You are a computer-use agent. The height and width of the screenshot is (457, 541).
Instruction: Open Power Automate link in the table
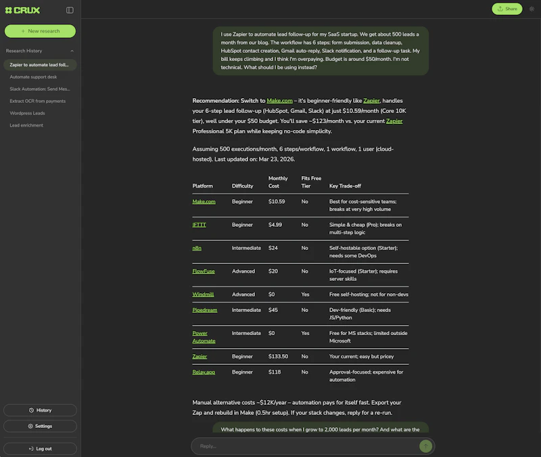click(204, 337)
